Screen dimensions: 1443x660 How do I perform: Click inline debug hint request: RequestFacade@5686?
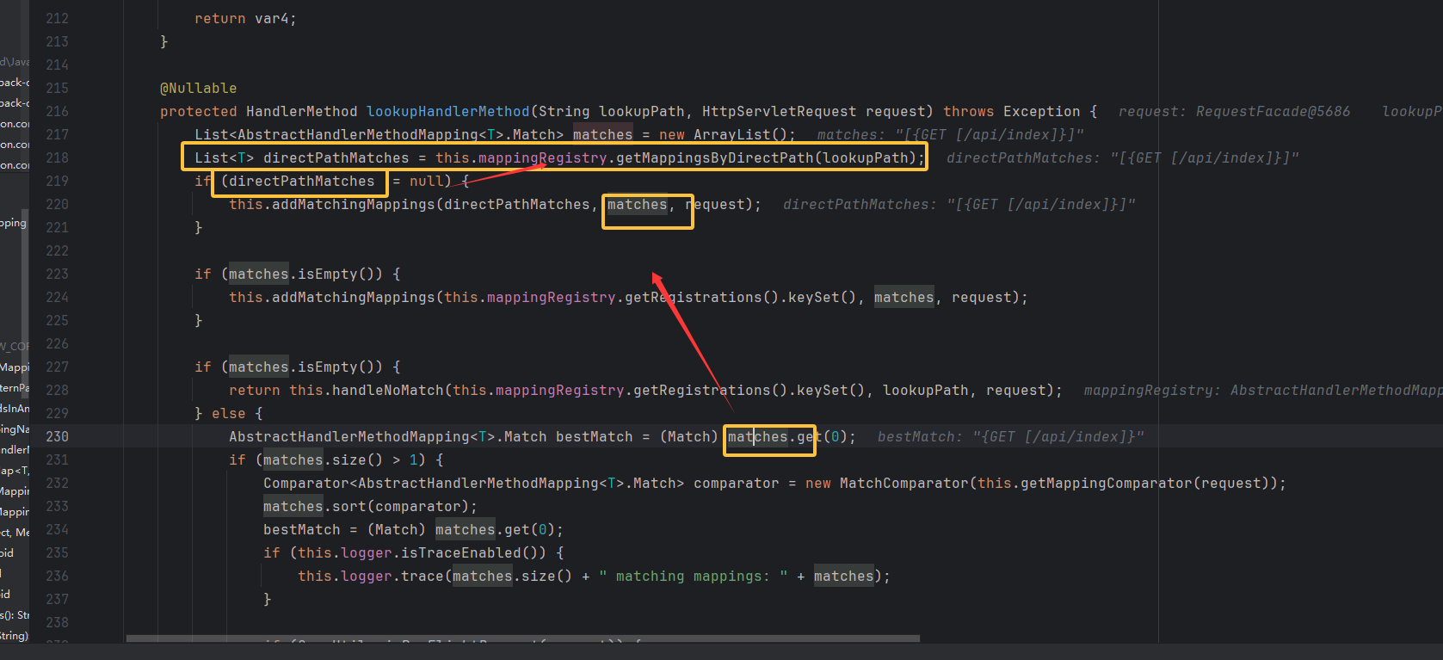[1234, 111]
